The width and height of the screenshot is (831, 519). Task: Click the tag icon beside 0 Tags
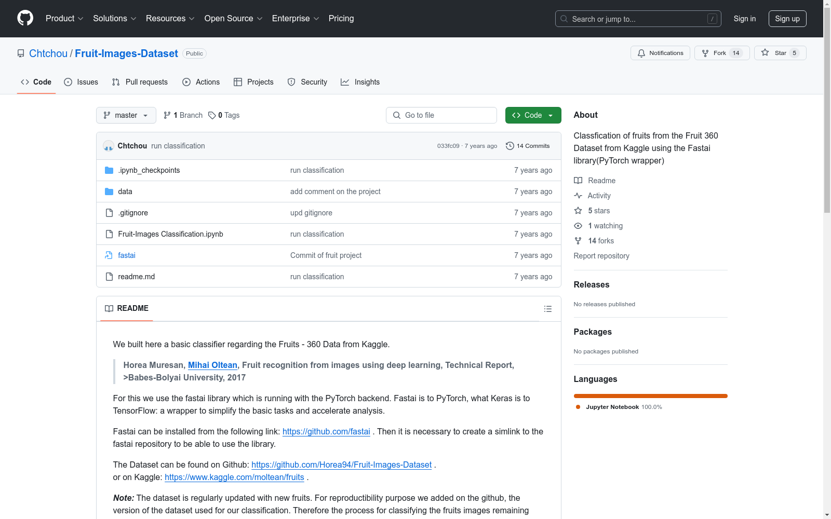click(x=212, y=115)
